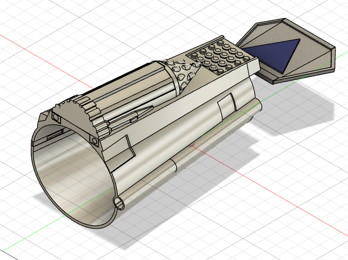The image size is (348, 260).
Task: Select the rectangular side panel near the rear
Action: tap(227, 105)
